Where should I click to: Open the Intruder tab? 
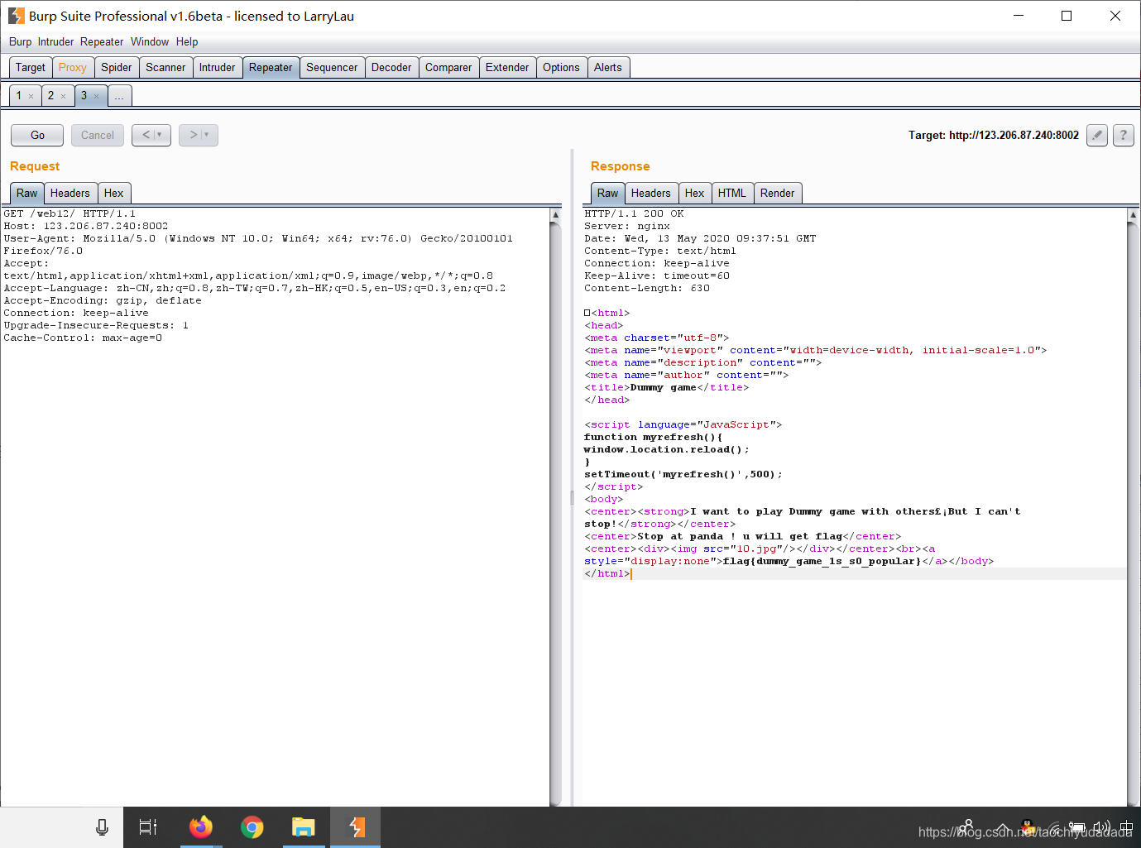(217, 68)
